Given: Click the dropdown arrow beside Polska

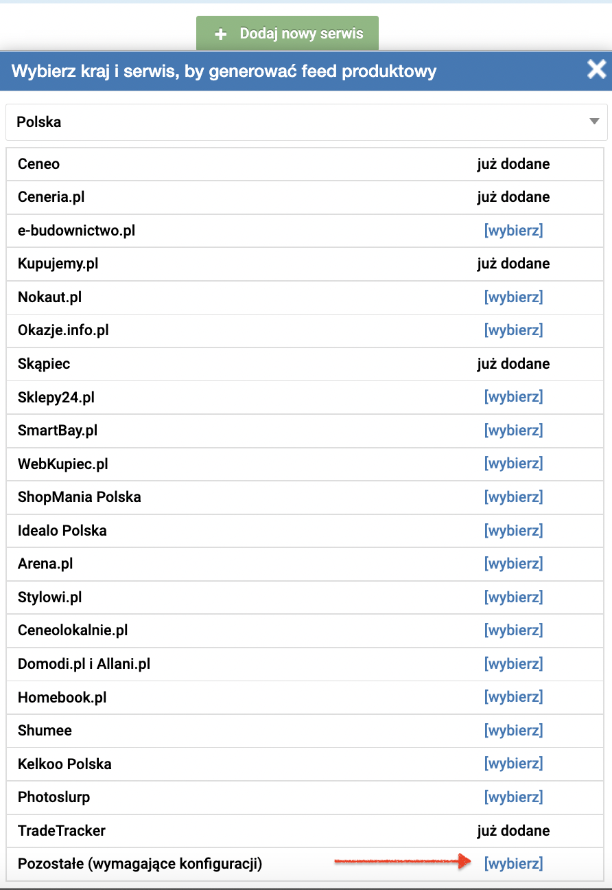Looking at the screenshot, I should (594, 122).
